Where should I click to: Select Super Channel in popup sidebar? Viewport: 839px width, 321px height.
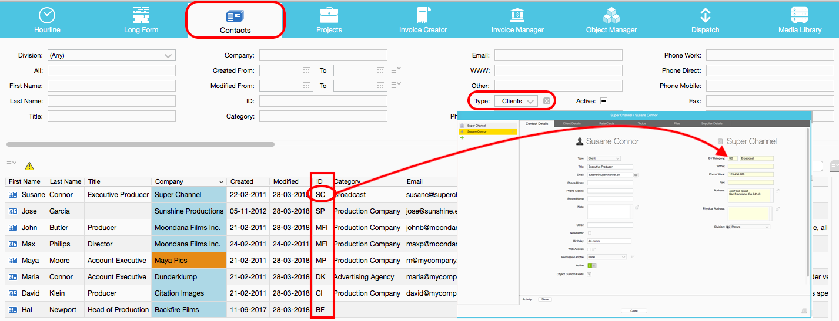[x=488, y=126]
